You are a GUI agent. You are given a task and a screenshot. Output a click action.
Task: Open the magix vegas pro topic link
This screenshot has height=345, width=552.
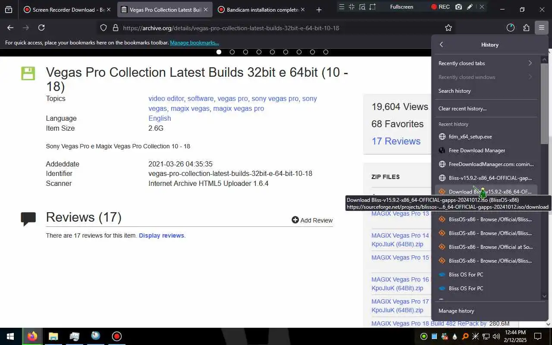[238, 108]
